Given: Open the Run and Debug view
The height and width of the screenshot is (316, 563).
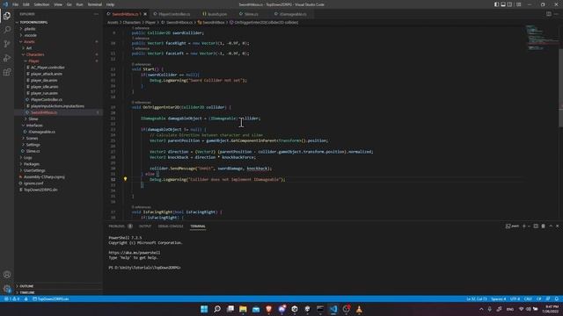Looking at the screenshot, I should [x=7, y=58].
